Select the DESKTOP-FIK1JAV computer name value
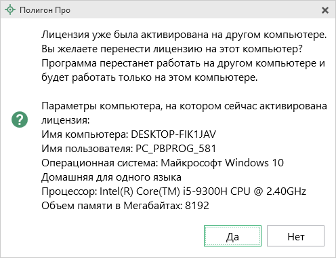336x258 pixels. click(x=173, y=134)
